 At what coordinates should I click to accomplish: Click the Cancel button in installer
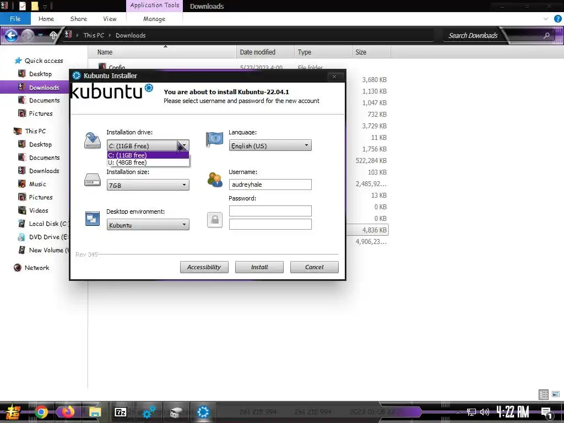pos(314,267)
